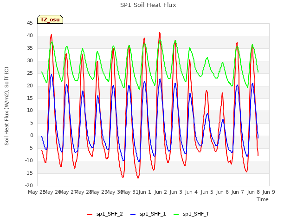Click the blue peak on May 26
This screenshot has width=297, height=223.
[x=52, y=75]
